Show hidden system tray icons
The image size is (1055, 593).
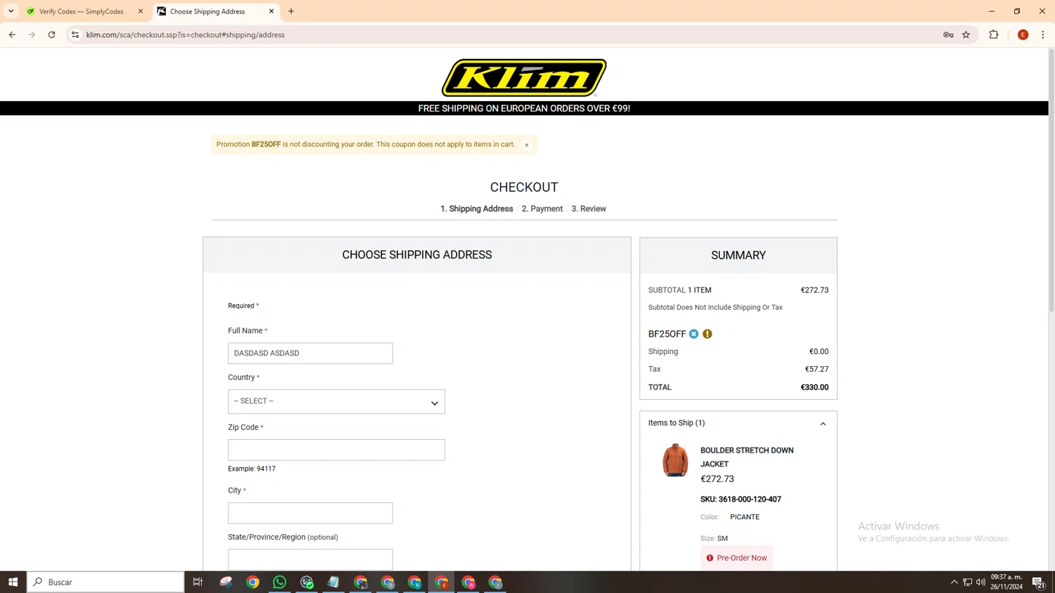[x=954, y=582]
